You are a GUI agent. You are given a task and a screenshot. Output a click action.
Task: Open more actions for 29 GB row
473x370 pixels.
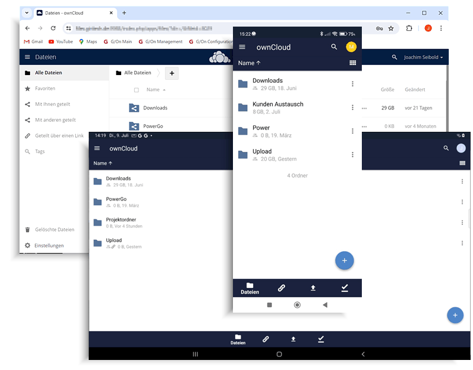(364, 108)
